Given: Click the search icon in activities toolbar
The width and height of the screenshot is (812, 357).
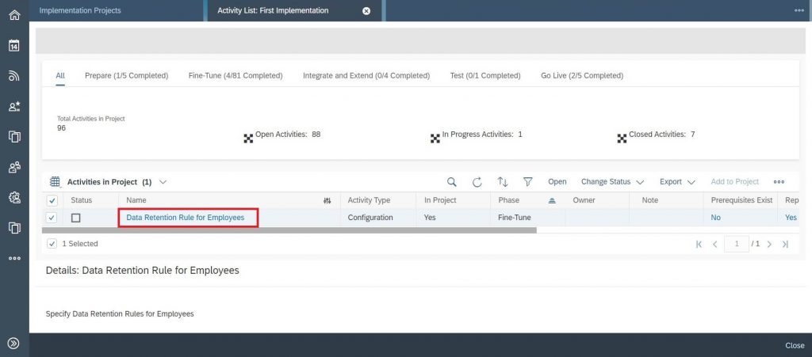Looking at the screenshot, I should pos(451,182).
